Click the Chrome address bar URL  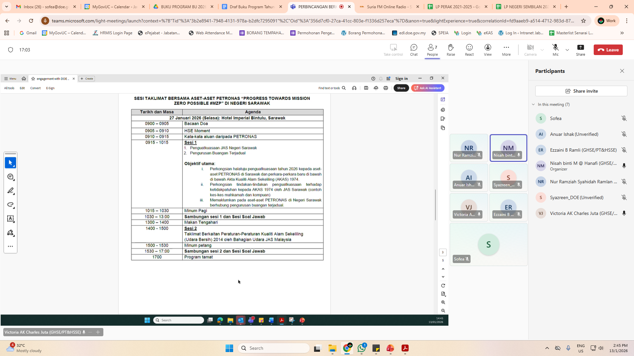(x=312, y=21)
